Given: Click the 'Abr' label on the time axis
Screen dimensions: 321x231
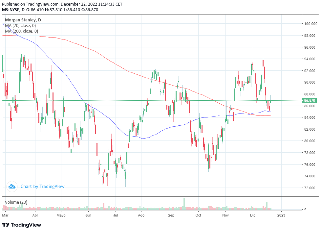Looking at the screenshot, I should pyautogui.click(x=35, y=215).
